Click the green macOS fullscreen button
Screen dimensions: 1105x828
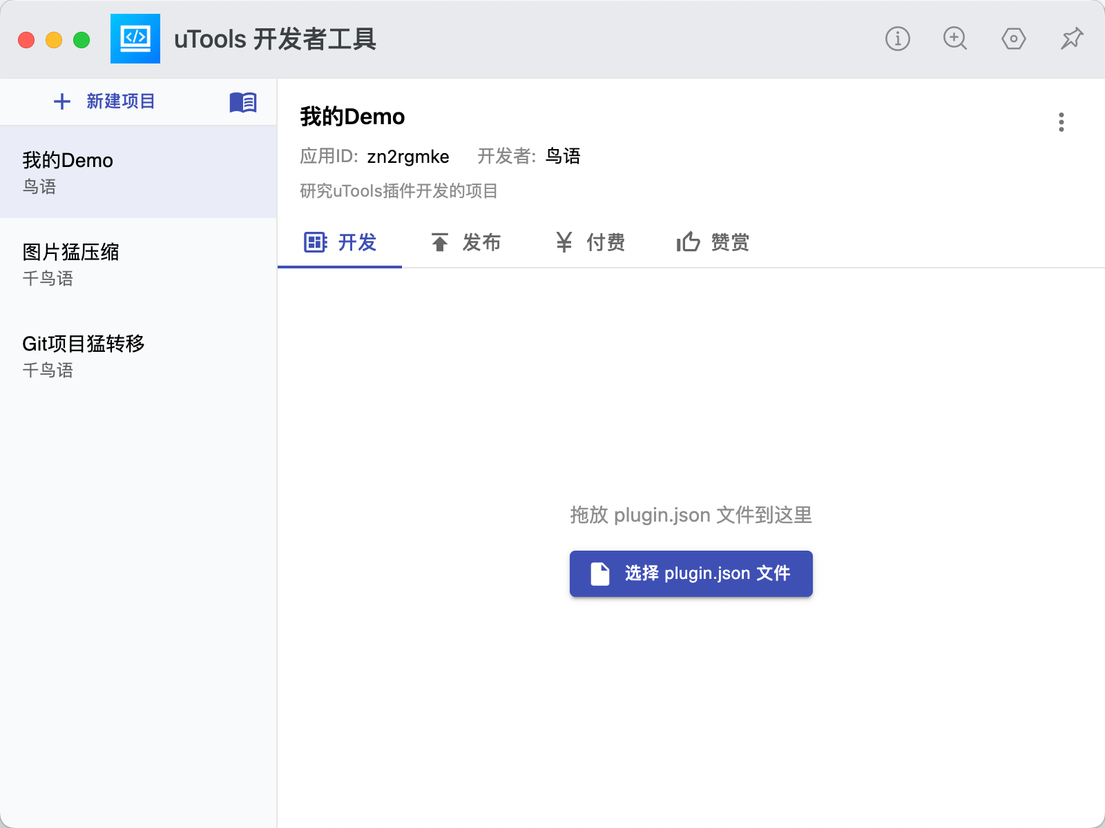(x=81, y=40)
